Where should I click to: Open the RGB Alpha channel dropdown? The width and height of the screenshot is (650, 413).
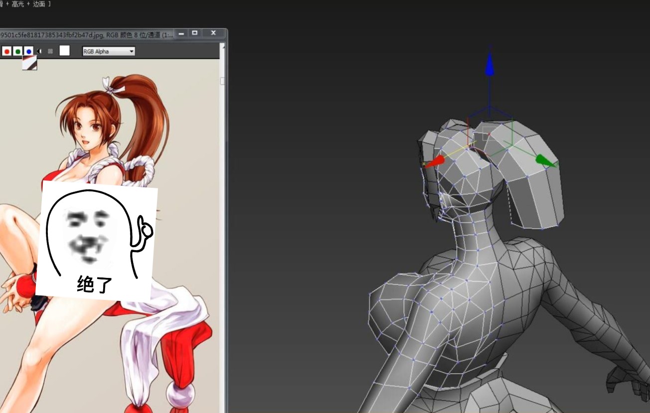click(109, 51)
